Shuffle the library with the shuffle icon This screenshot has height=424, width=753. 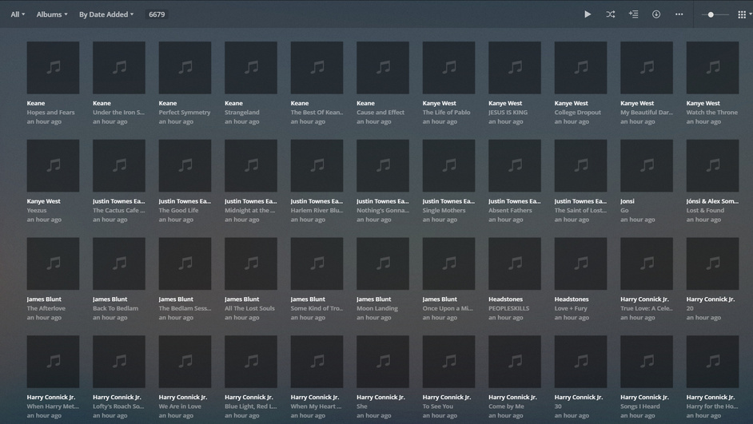point(611,14)
